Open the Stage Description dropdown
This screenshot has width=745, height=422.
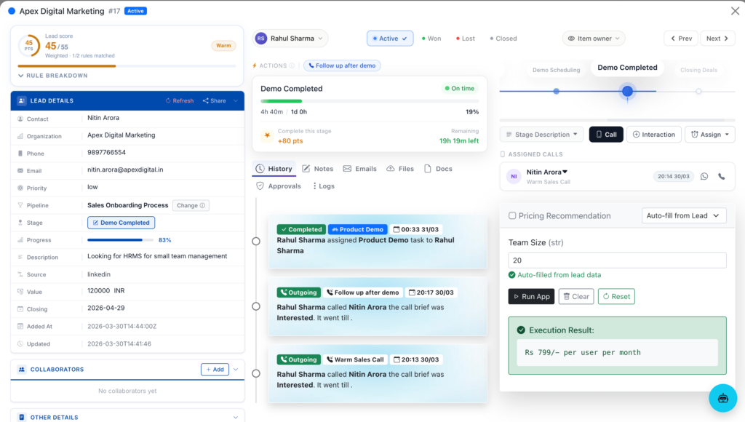pyautogui.click(x=541, y=135)
